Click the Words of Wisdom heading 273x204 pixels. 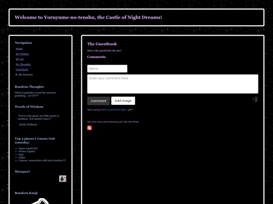pos(29,107)
